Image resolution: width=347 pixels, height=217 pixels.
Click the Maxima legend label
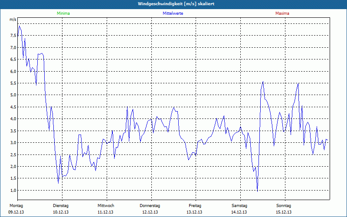[282, 13]
